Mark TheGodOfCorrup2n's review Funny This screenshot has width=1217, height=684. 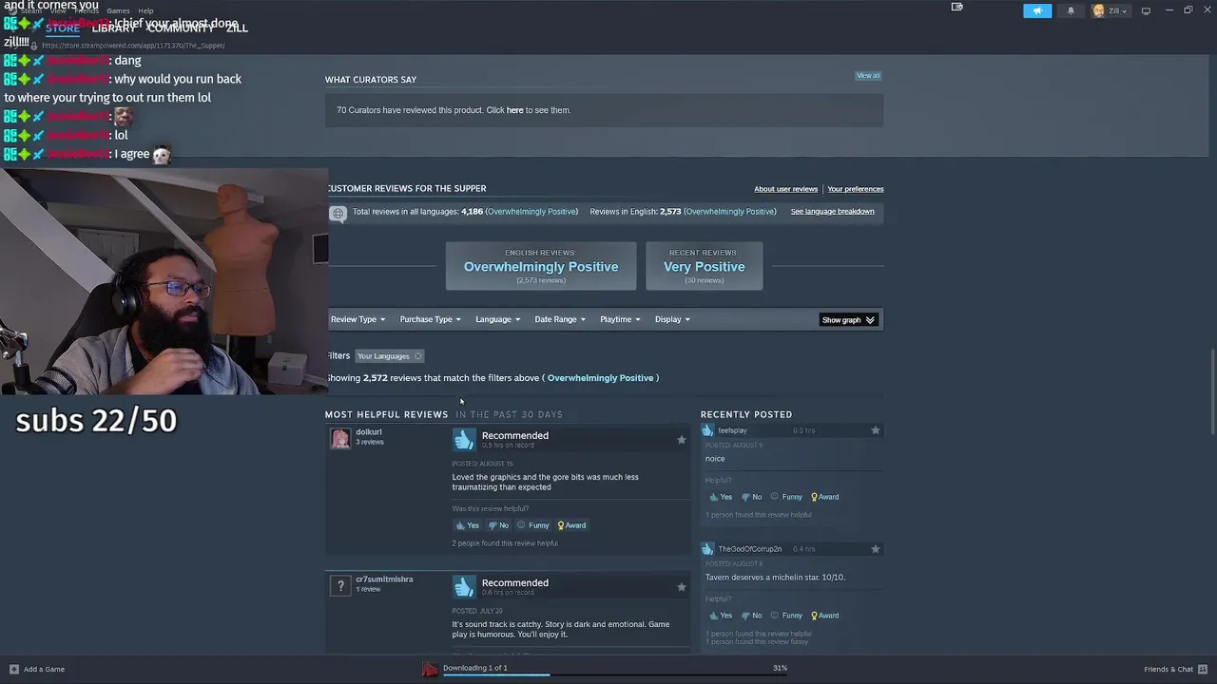pos(786,616)
